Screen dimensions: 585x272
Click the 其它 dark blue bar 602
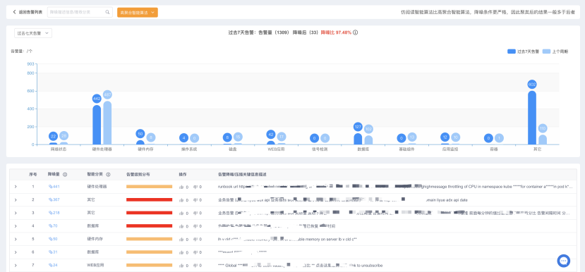point(532,118)
